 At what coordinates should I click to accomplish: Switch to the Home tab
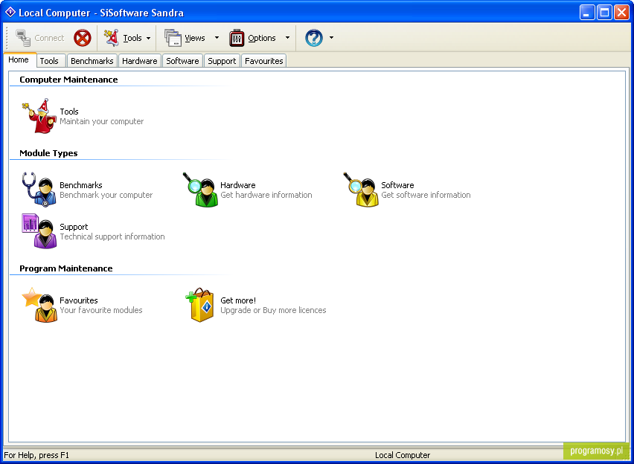pyautogui.click(x=19, y=59)
